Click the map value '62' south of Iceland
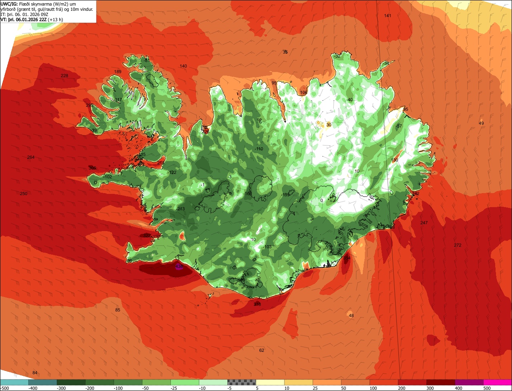The width and height of the screenshot is (512, 391). 262,350
